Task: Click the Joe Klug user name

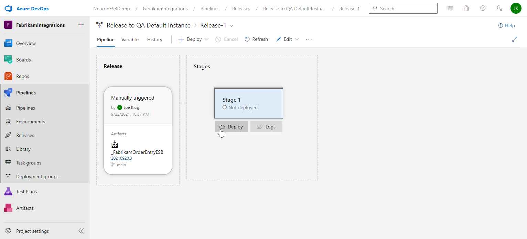Action: (x=131, y=107)
